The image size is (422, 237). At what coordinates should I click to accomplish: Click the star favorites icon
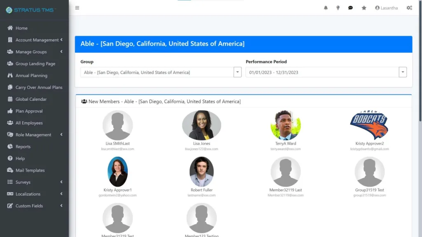click(364, 8)
